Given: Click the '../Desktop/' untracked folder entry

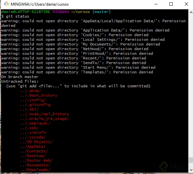Looking at the screenshot, I should point(33,156).
